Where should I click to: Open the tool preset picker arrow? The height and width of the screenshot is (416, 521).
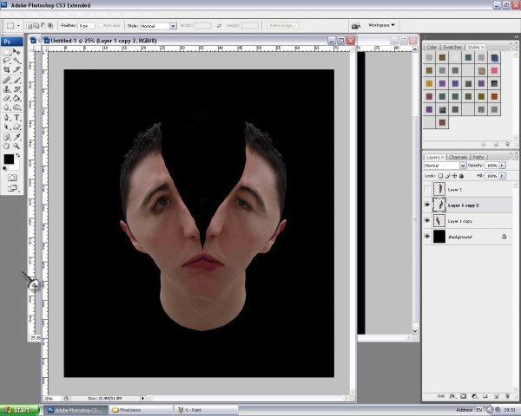click(18, 25)
